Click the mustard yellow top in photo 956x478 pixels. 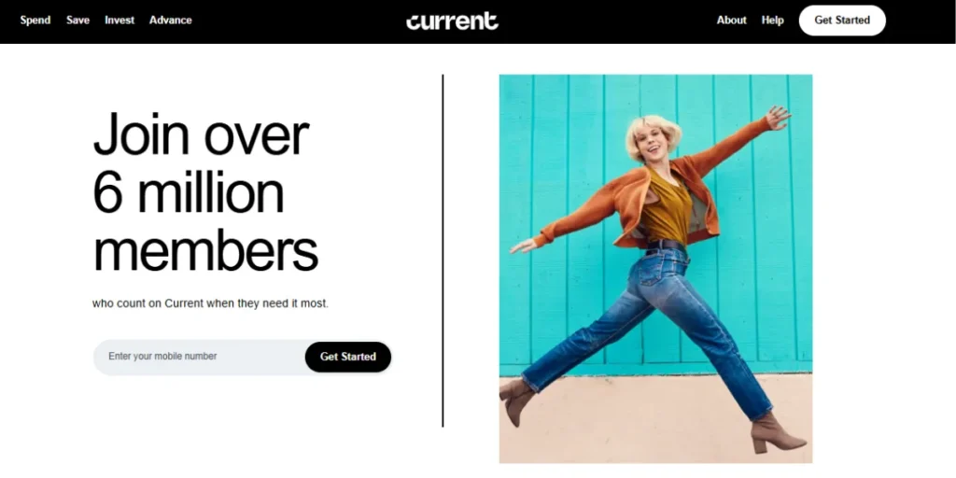click(x=667, y=208)
